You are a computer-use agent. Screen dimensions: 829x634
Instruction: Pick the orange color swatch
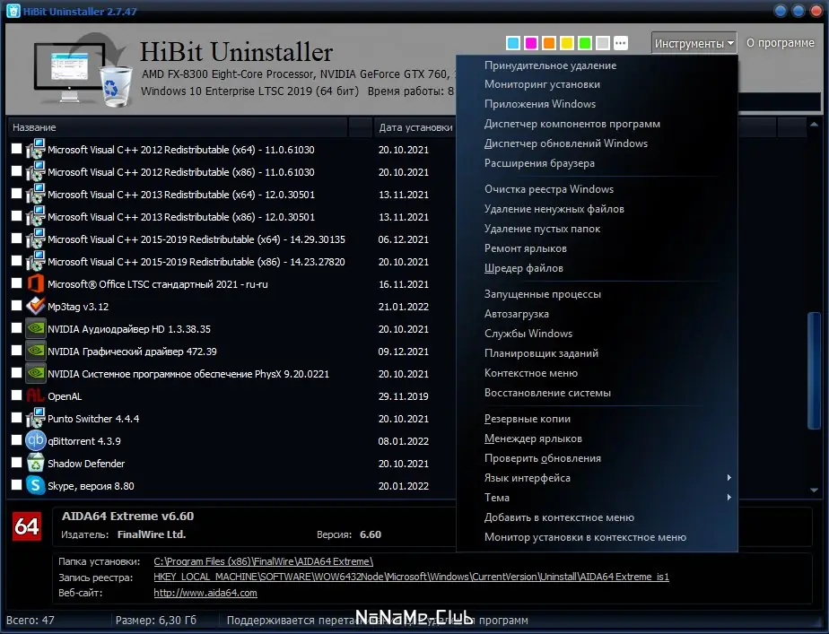coord(549,43)
